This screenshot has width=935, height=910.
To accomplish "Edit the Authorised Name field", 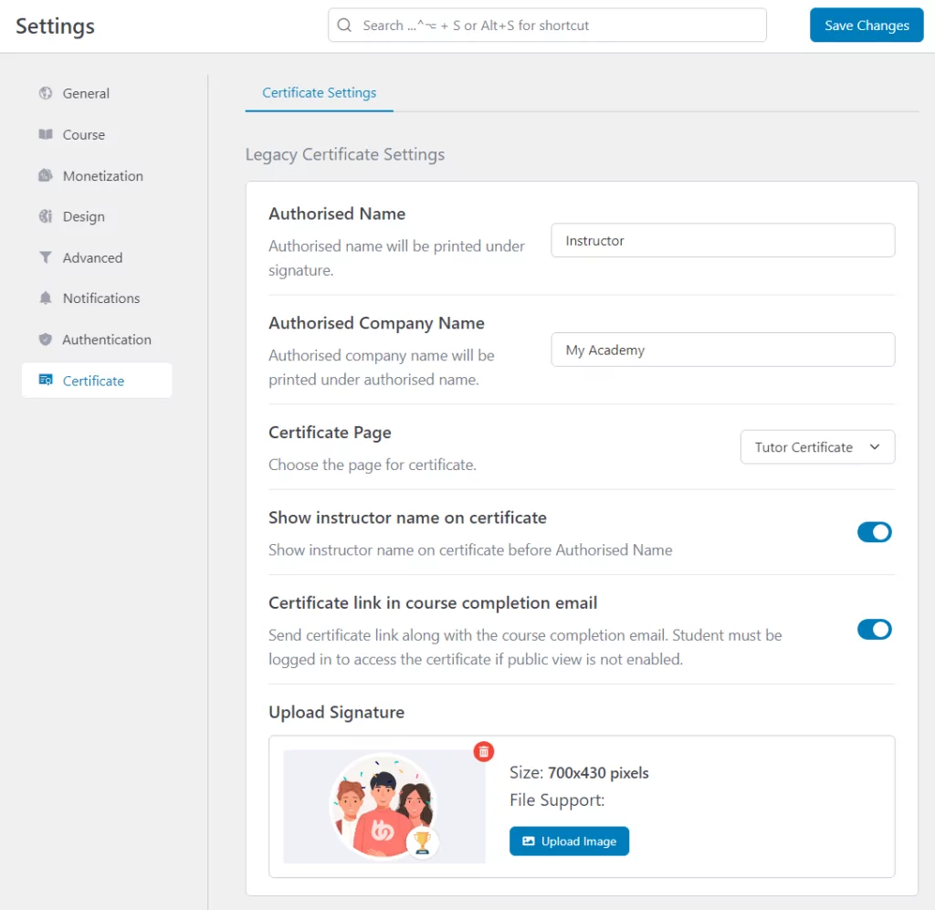I will [723, 241].
